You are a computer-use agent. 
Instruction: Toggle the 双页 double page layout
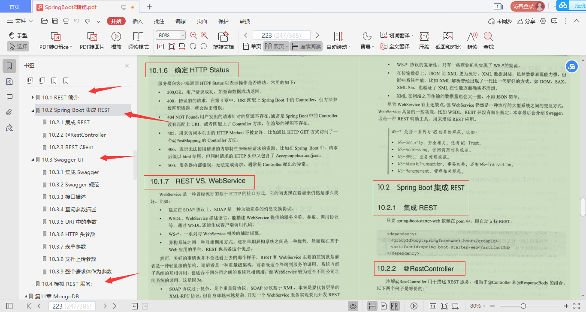(276, 46)
